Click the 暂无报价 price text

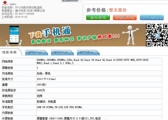tap(118, 10)
